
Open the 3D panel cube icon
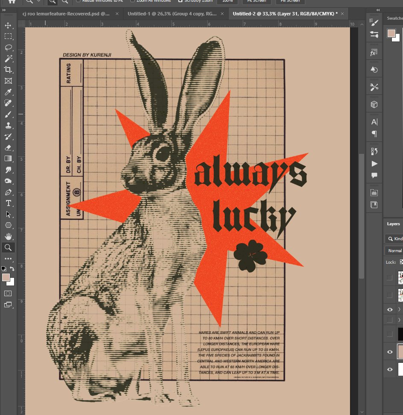[x=374, y=104]
